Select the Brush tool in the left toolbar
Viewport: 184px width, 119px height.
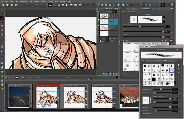pos(2,18)
